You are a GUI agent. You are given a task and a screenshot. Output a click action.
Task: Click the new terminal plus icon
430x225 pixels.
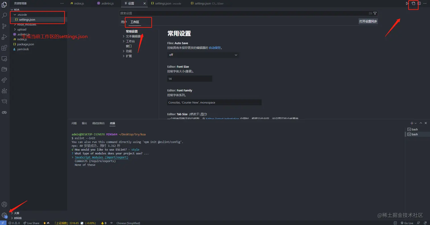point(412,123)
